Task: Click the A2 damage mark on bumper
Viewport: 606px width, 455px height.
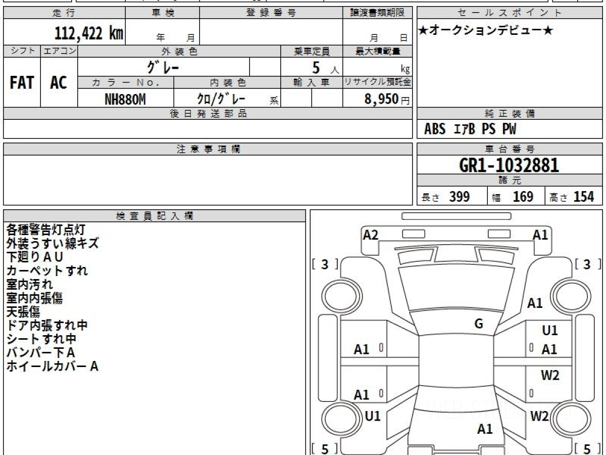Action: pos(371,235)
